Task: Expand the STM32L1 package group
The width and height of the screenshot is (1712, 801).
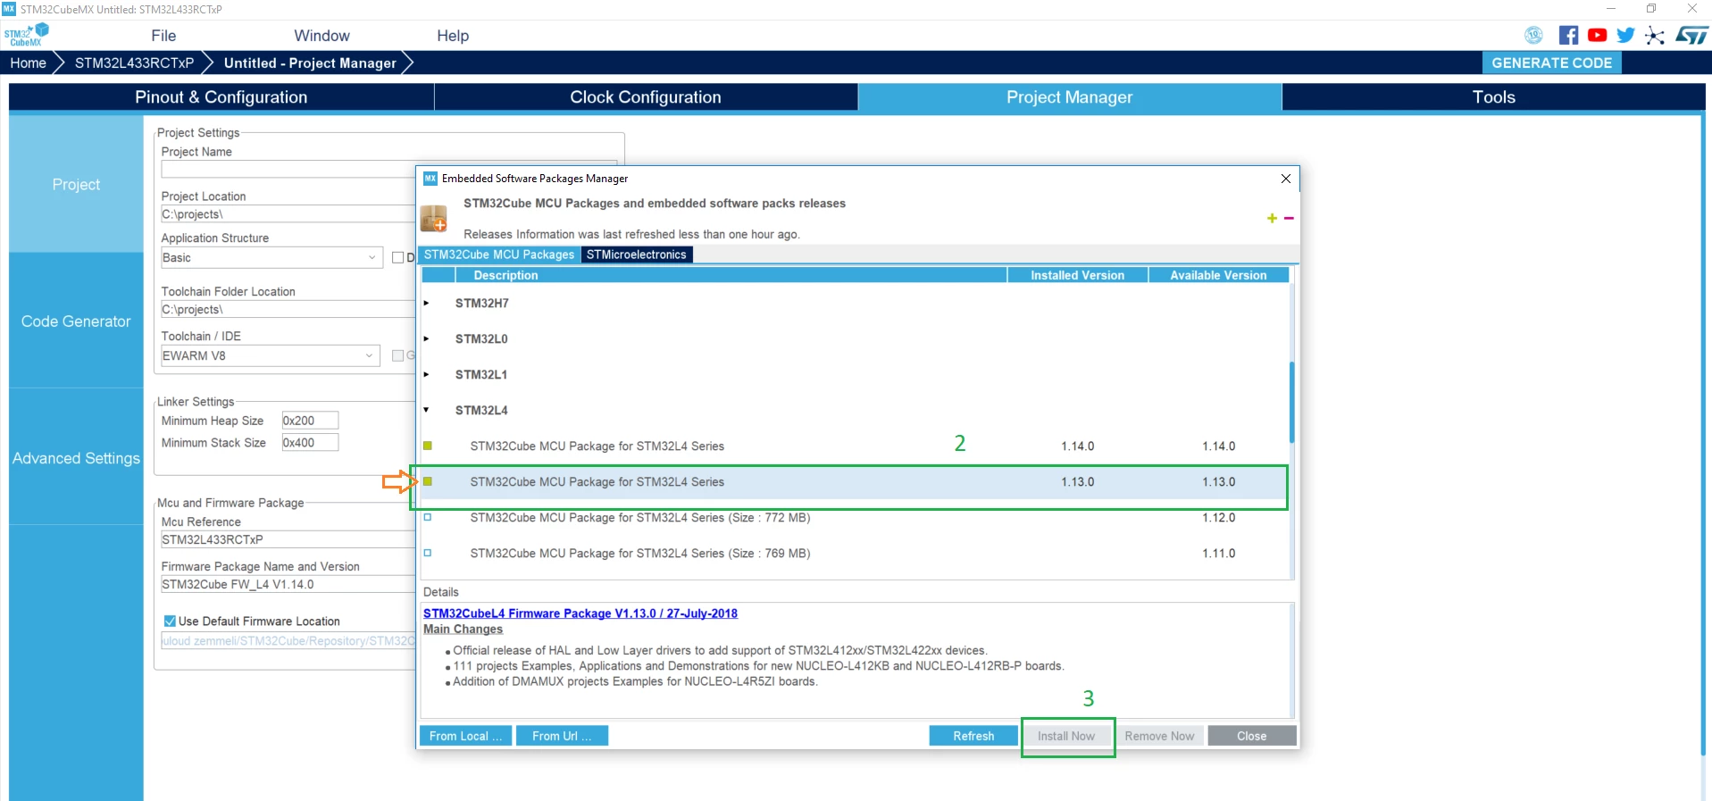Action: [427, 374]
